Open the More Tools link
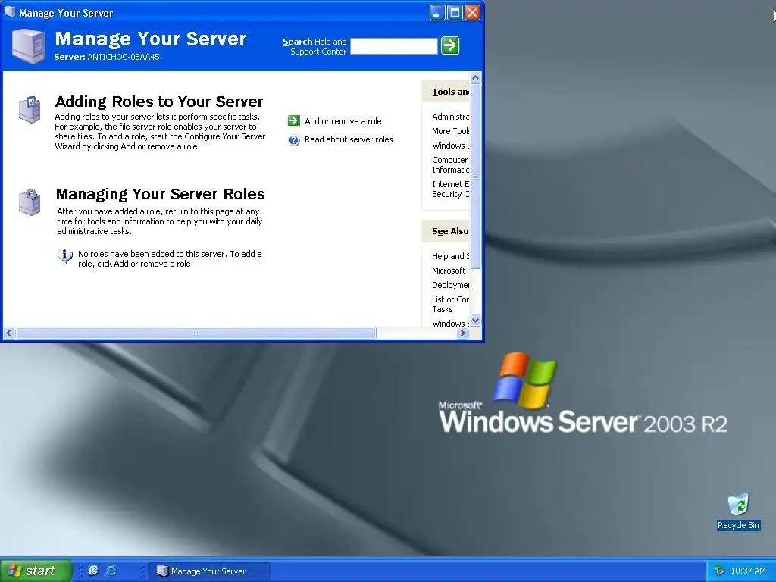The height and width of the screenshot is (582, 776). pos(450,131)
